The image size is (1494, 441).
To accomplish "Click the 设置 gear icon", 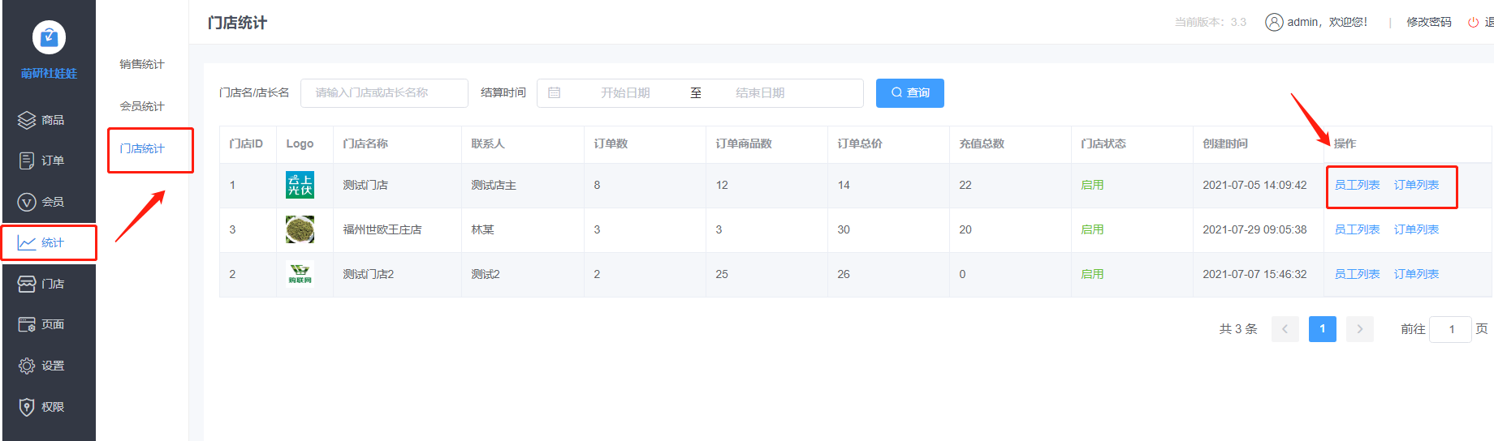I will click(x=27, y=366).
